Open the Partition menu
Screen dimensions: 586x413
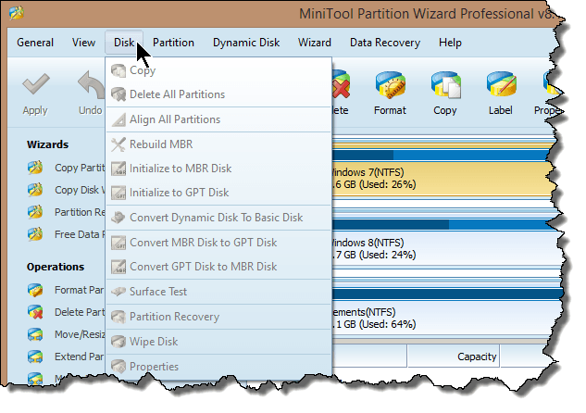pos(173,43)
